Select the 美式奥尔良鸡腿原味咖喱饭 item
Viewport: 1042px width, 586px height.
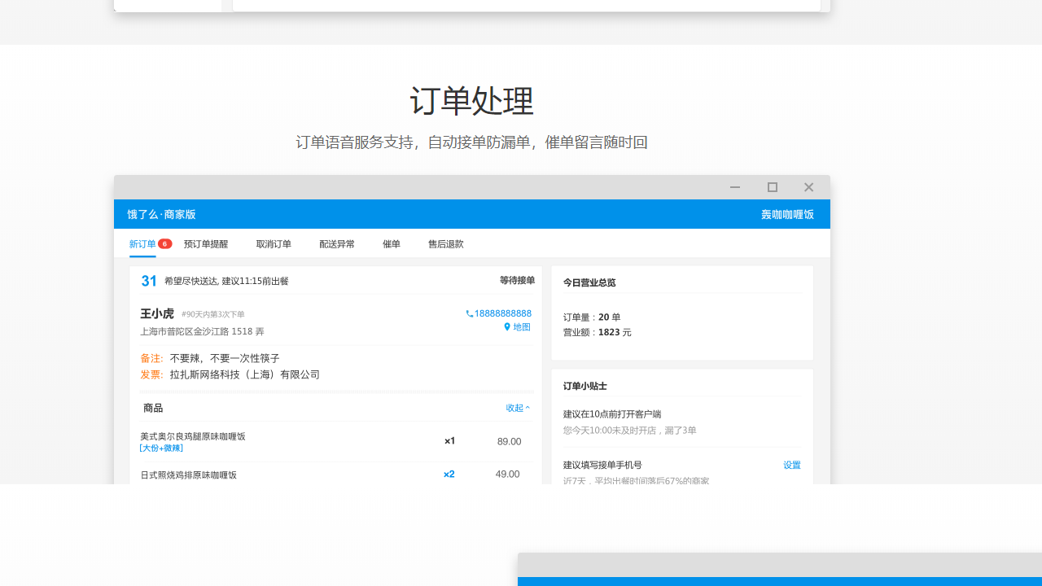(x=193, y=436)
